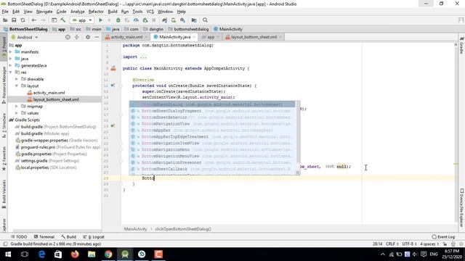This screenshot has height=261, width=465.
Task: Open the Navigate menu
Action: pyautogui.click(x=44, y=12)
